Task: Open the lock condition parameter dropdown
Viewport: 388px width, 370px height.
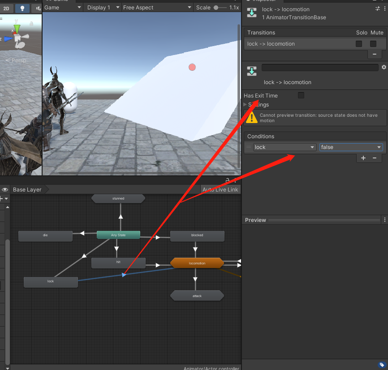Action: click(x=285, y=147)
